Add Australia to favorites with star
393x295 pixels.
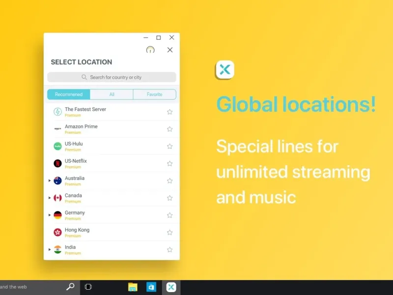(169, 180)
